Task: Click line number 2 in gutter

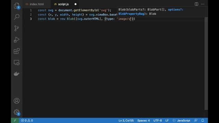Action: point(31,15)
